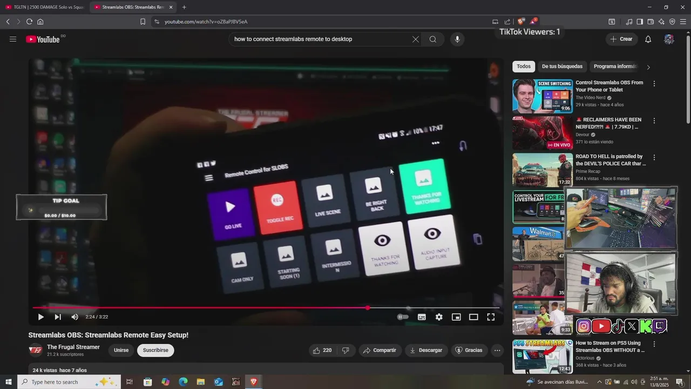Enable theater mode
Image resolution: width=691 pixels, height=389 pixels.
pos(473,317)
